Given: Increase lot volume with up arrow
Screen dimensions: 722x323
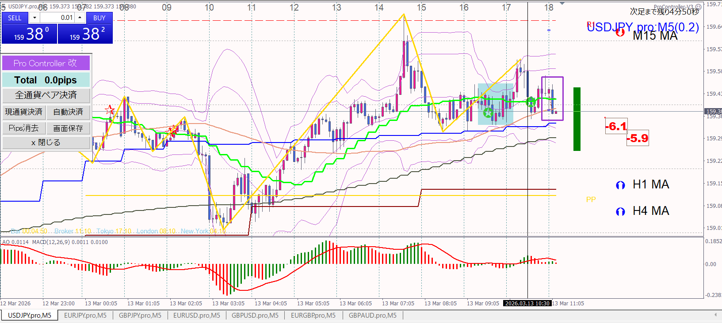Looking at the screenshot, I should click(80, 18).
